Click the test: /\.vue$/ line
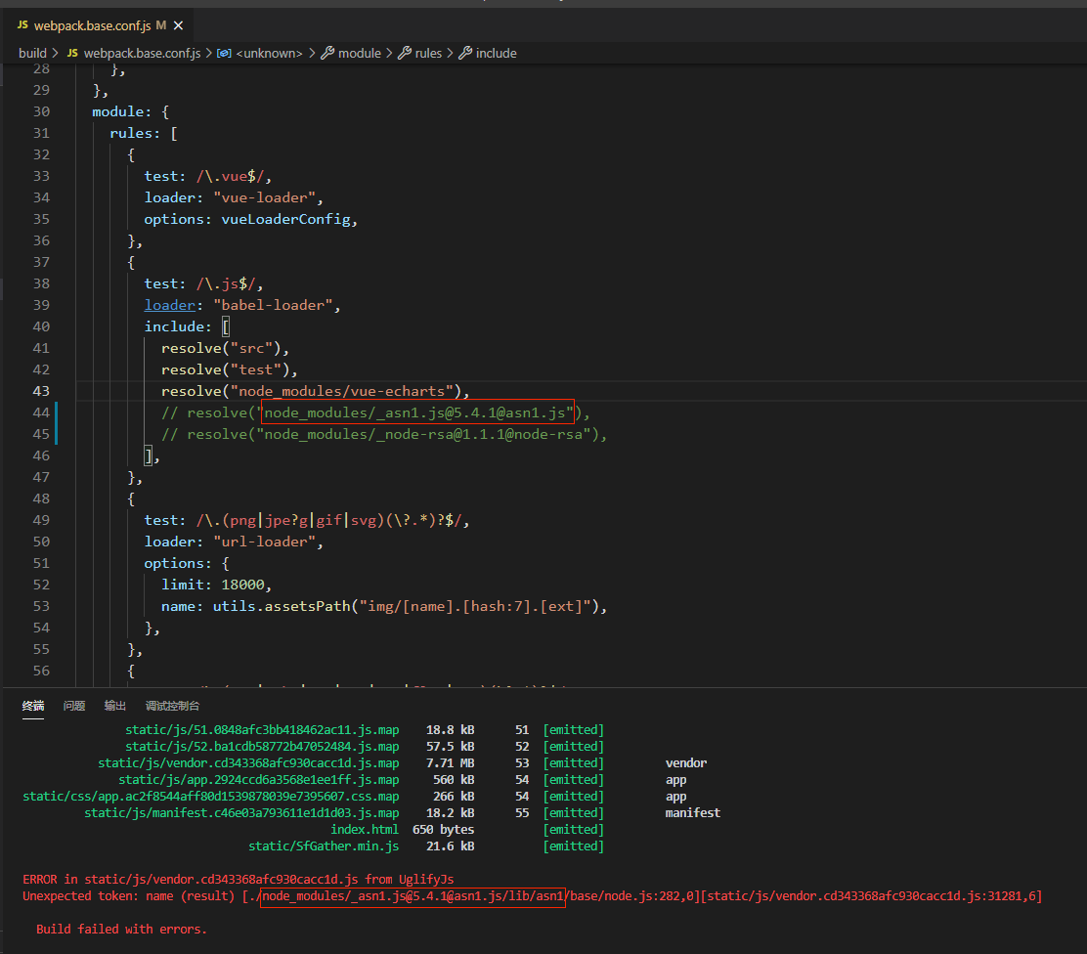This screenshot has height=954, width=1087. pyautogui.click(x=208, y=176)
